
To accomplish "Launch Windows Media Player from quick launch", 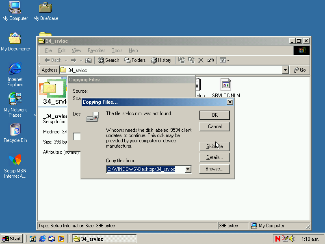I will 61,239.
